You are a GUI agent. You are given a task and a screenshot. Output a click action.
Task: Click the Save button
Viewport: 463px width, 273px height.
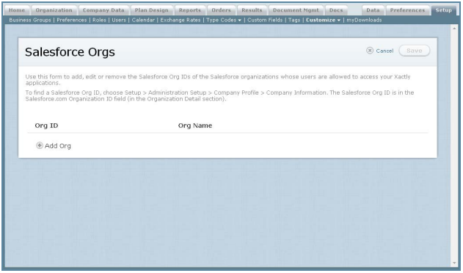(415, 51)
